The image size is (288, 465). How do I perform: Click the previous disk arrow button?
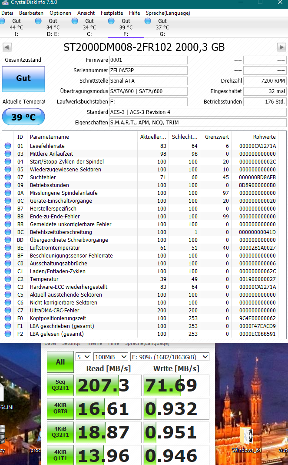point(7,47)
